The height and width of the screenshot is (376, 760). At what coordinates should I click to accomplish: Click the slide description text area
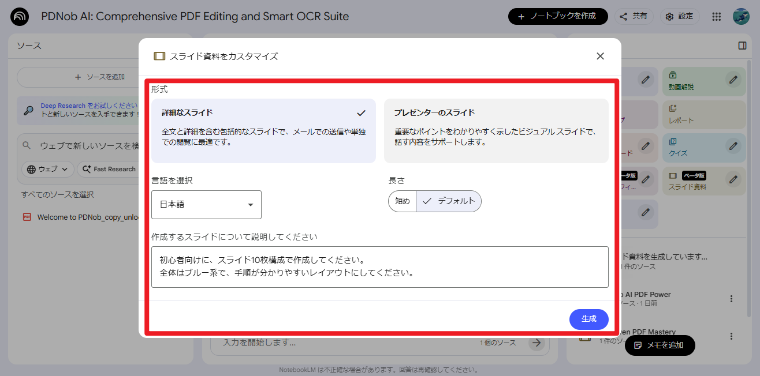(380, 267)
